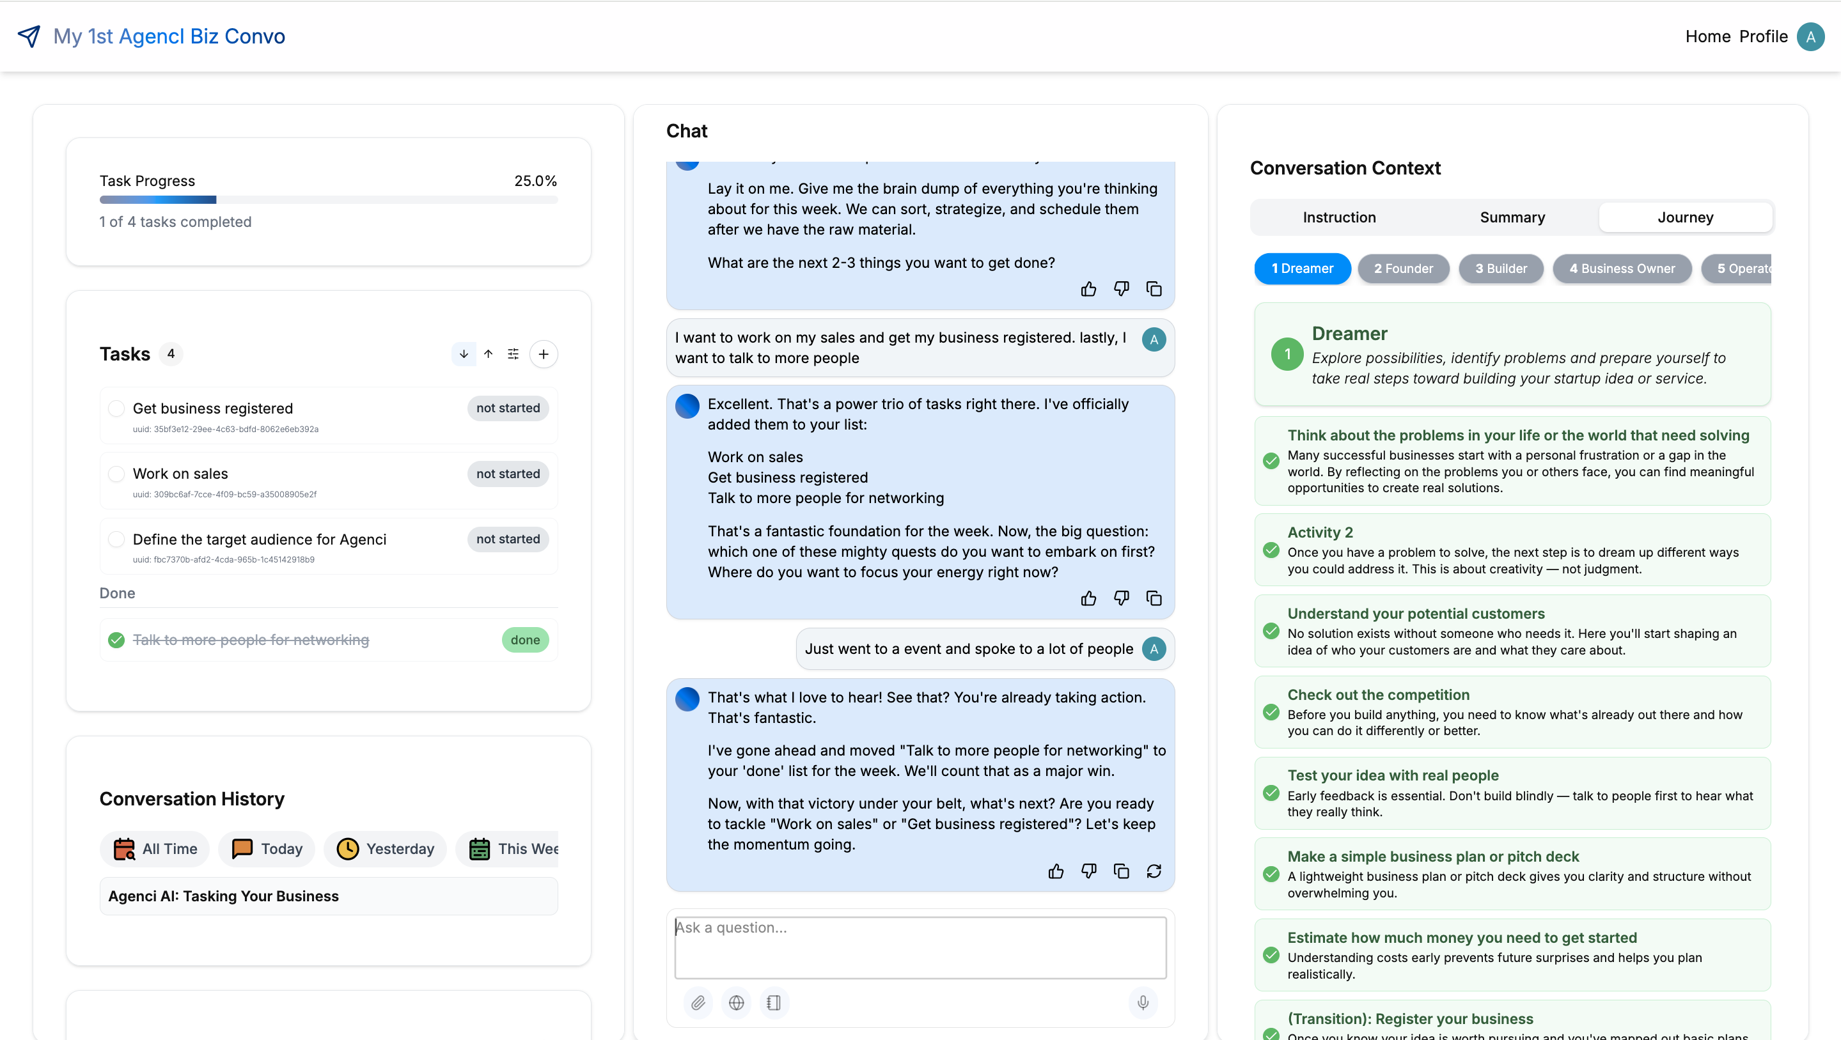Regenerate the last assistant response
This screenshot has height=1040, width=1841.
coord(1154,871)
